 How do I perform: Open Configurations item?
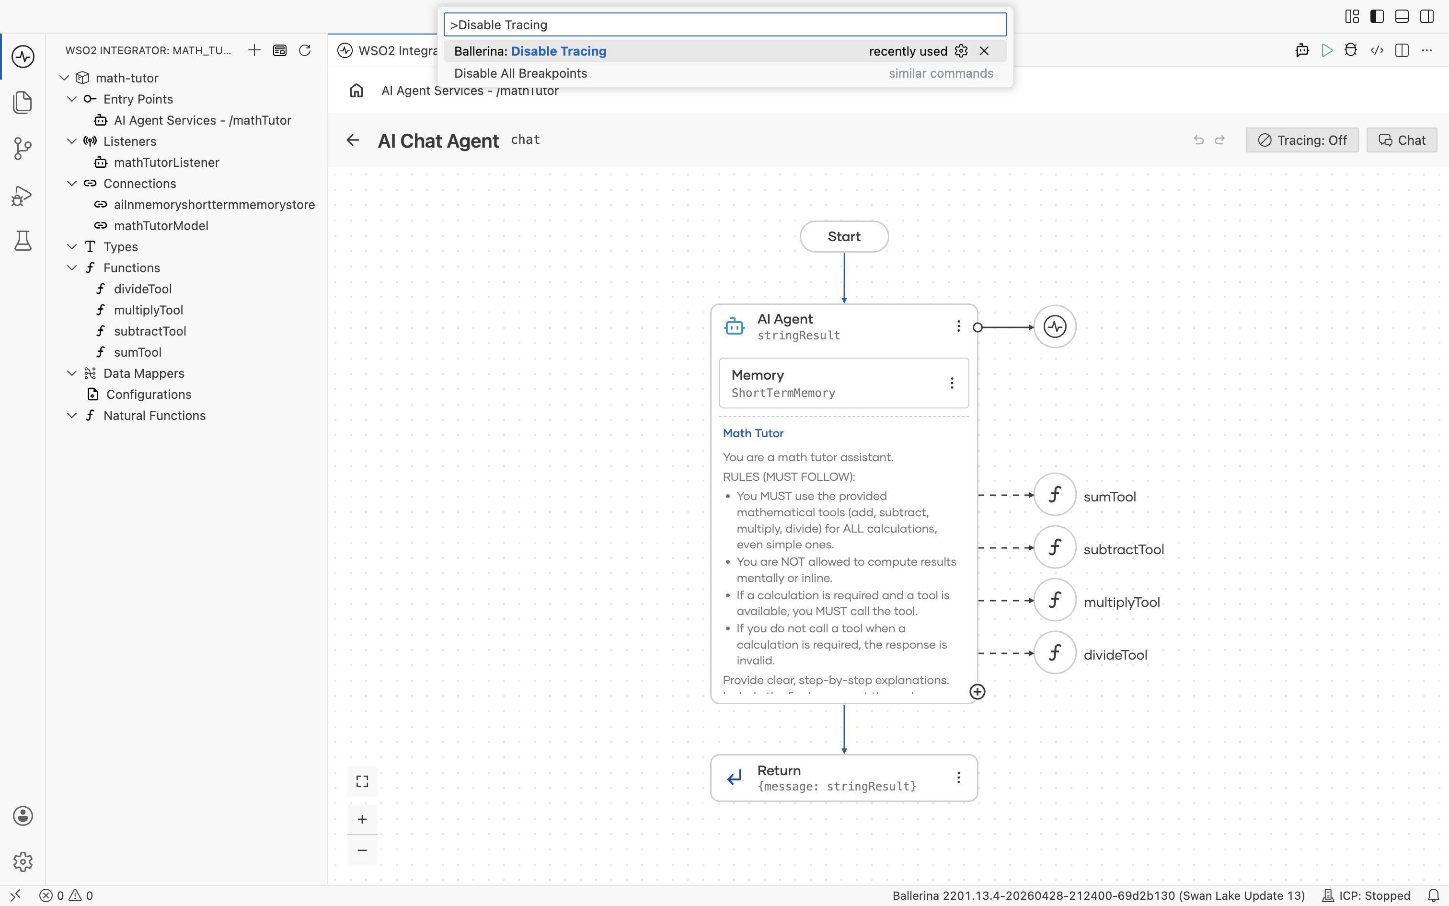[x=149, y=395]
